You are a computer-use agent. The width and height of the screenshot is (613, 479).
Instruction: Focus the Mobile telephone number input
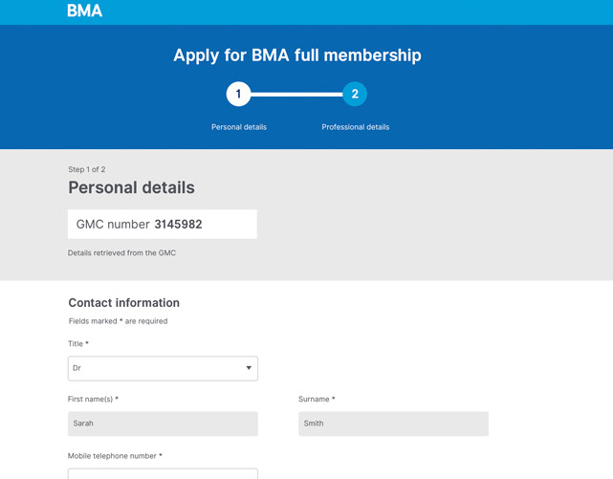[x=163, y=473]
